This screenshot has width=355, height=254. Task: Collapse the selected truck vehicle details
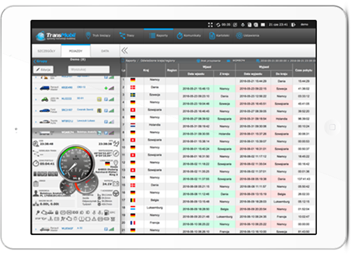pos(36,133)
